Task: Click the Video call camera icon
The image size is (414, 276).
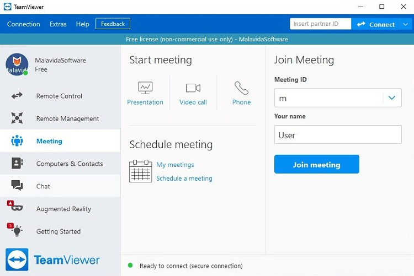Action: pos(193,88)
